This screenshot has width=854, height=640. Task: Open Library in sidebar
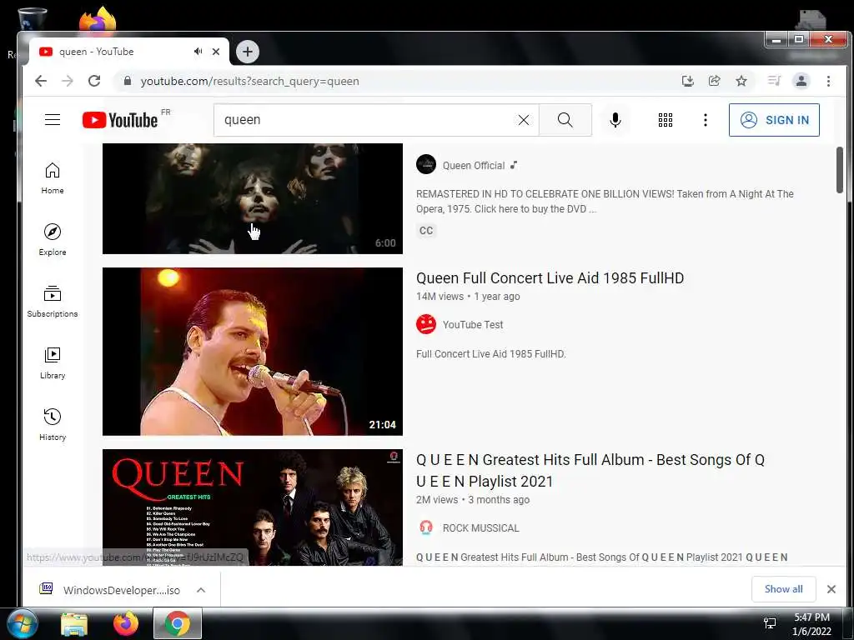[x=53, y=363]
